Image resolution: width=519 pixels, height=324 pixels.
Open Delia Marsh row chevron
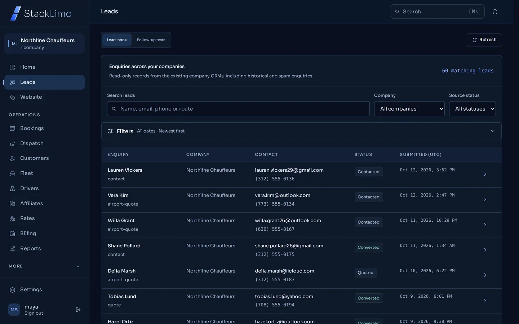click(485, 275)
